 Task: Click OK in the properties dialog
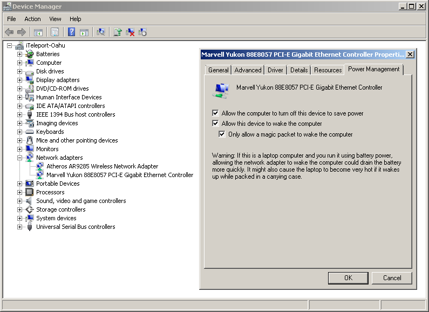click(x=348, y=278)
